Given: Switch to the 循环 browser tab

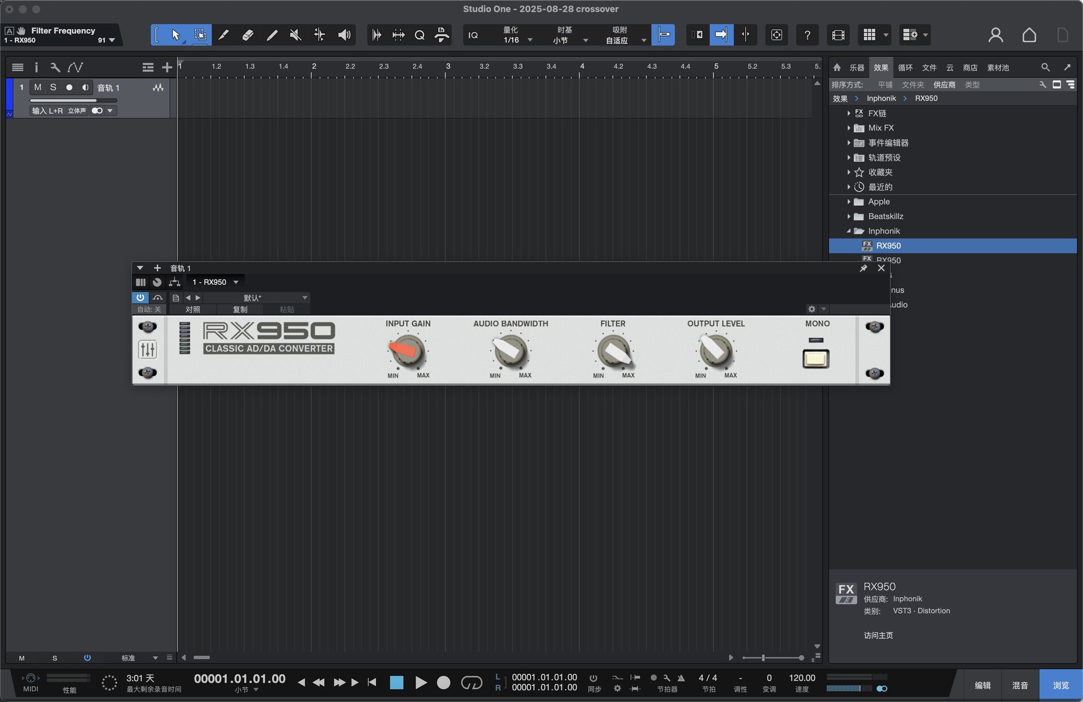Looking at the screenshot, I should [905, 68].
